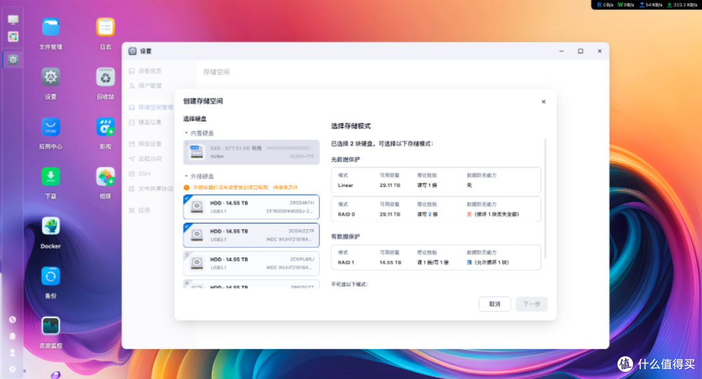Open the 文件管理 file manager desktop icon
702x379 pixels.
(x=51, y=28)
